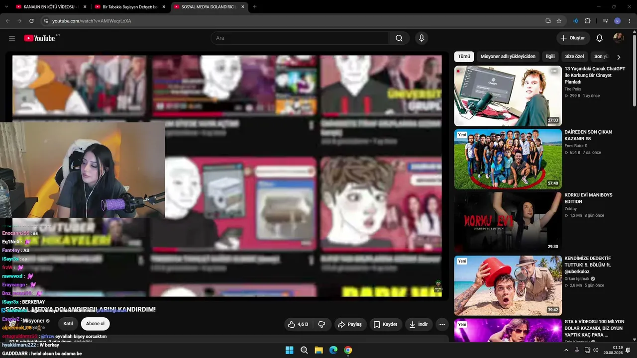The image size is (637, 358).
Task: Open the network icon in system tray
Action: tap(587, 350)
